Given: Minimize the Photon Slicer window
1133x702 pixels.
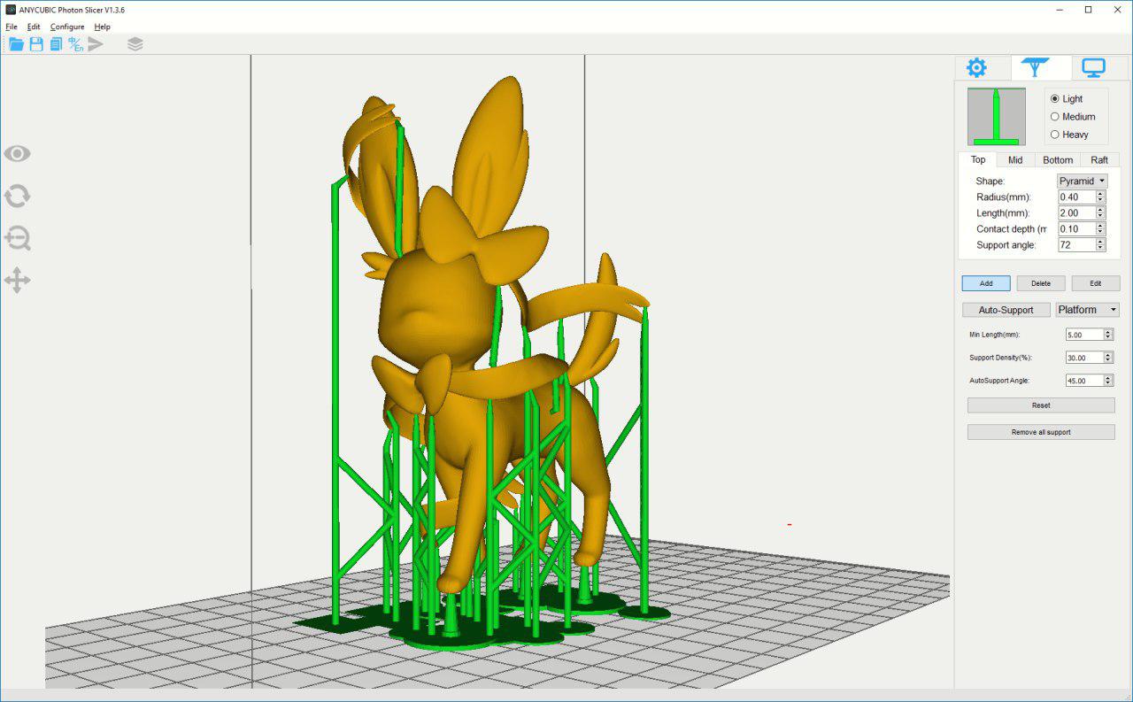Looking at the screenshot, I should tap(1061, 10).
